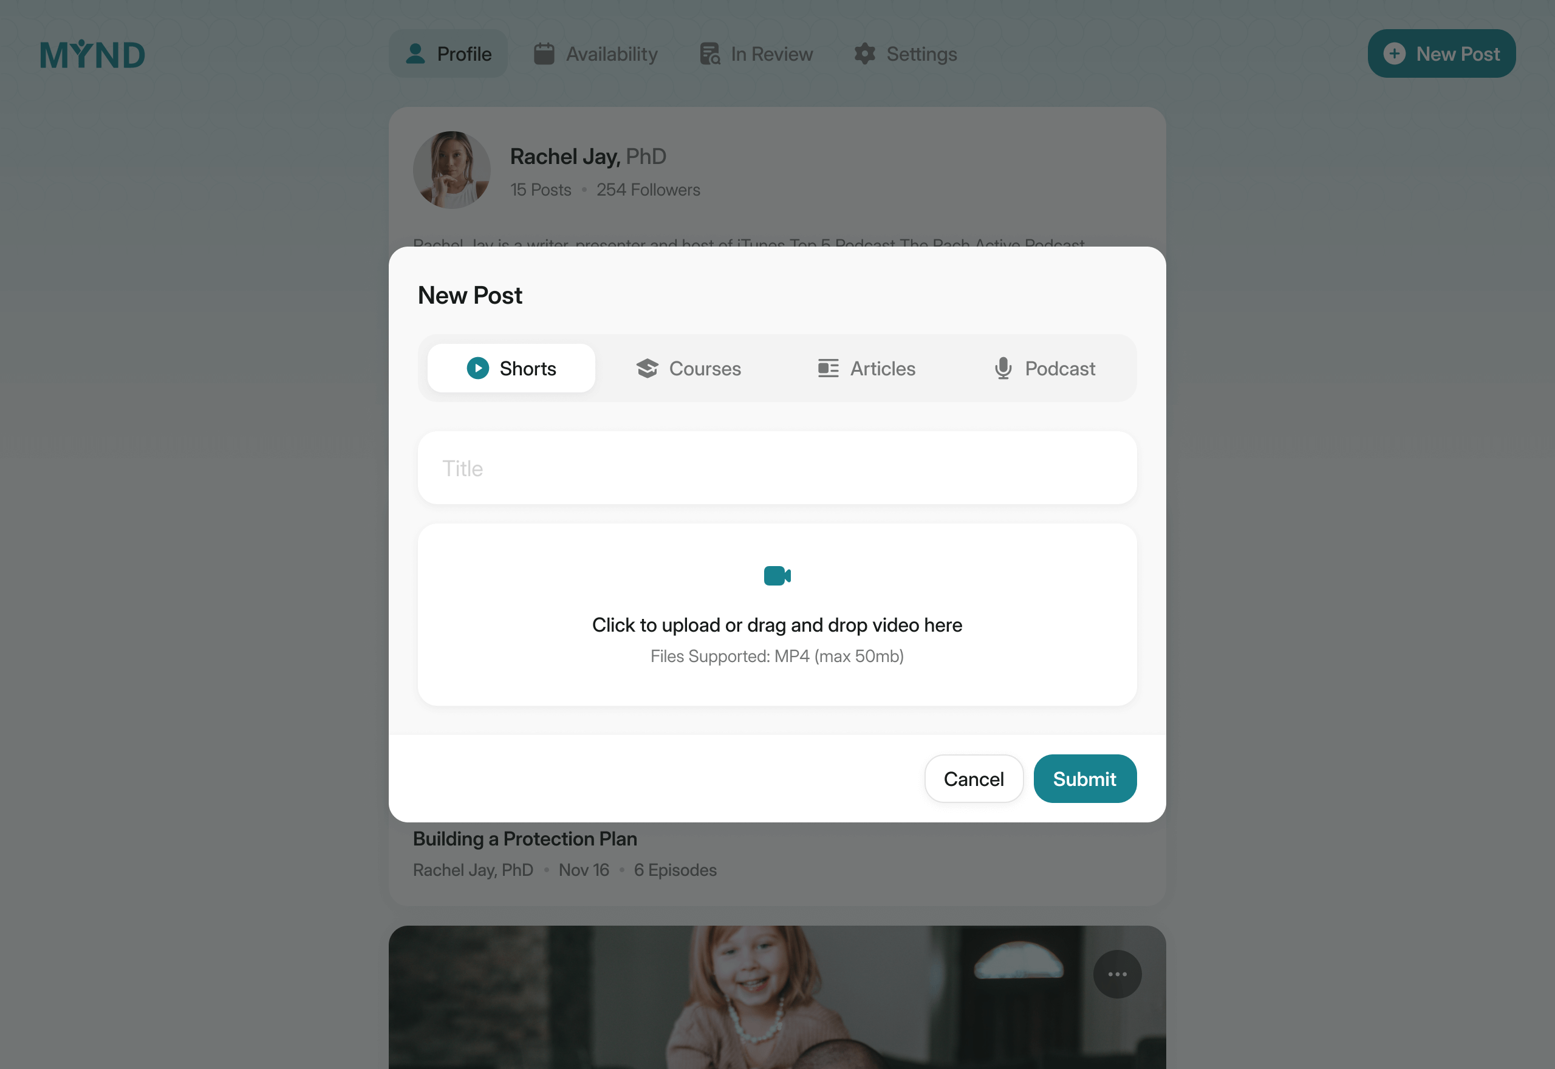This screenshot has width=1555, height=1069.
Task: Select the Shorts post type tab
Action: 511,369
